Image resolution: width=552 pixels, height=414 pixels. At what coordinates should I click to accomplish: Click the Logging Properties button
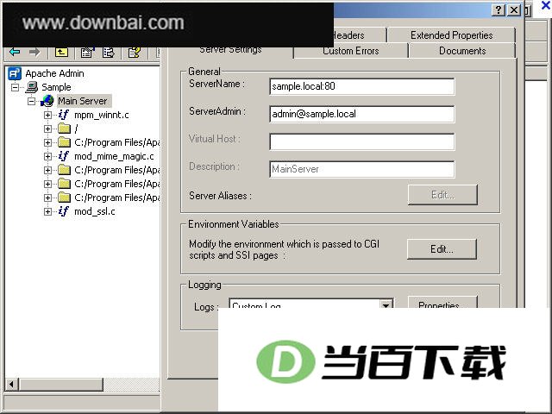[x=442, y=303]
